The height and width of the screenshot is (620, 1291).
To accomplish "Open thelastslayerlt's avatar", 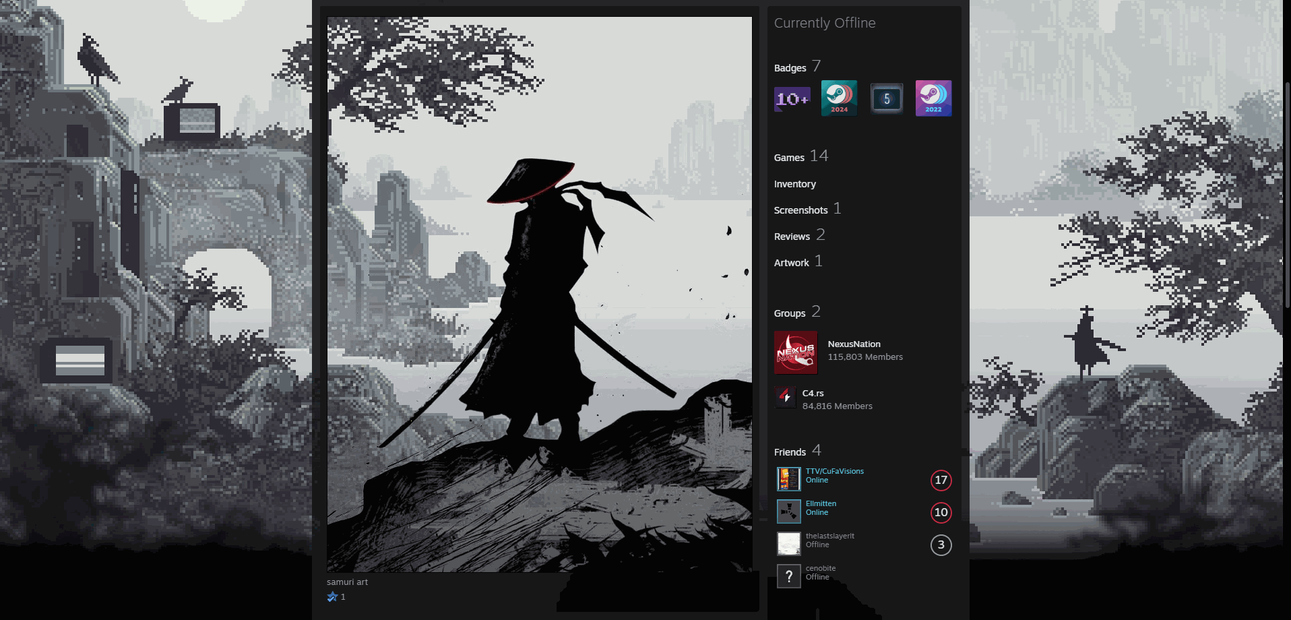I will point(789,544).
